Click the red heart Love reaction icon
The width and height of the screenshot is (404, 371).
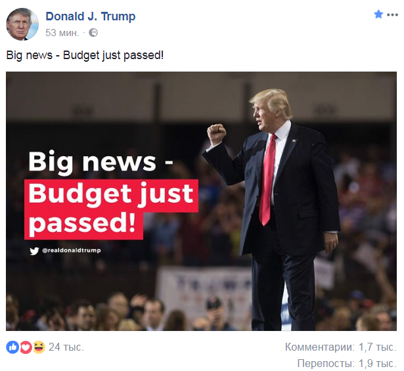coord(26,347)
